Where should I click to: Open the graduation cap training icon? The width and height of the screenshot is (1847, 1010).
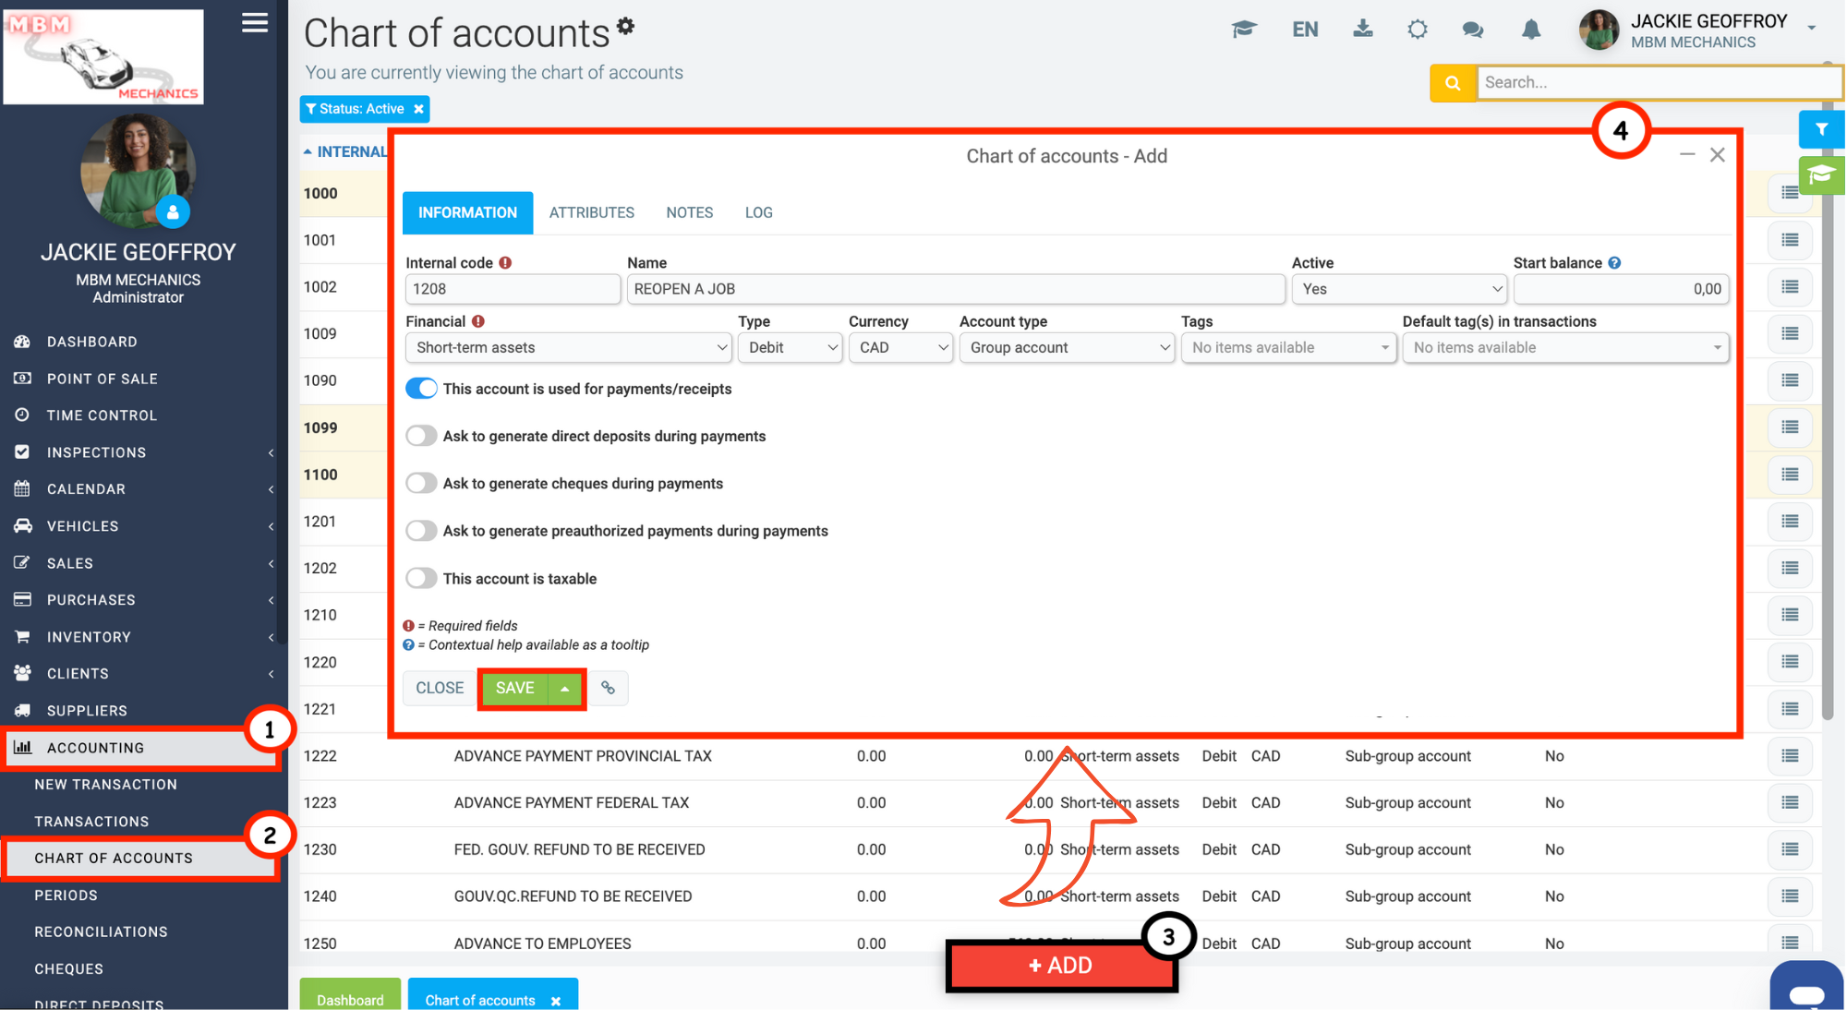click(1244, 30)
